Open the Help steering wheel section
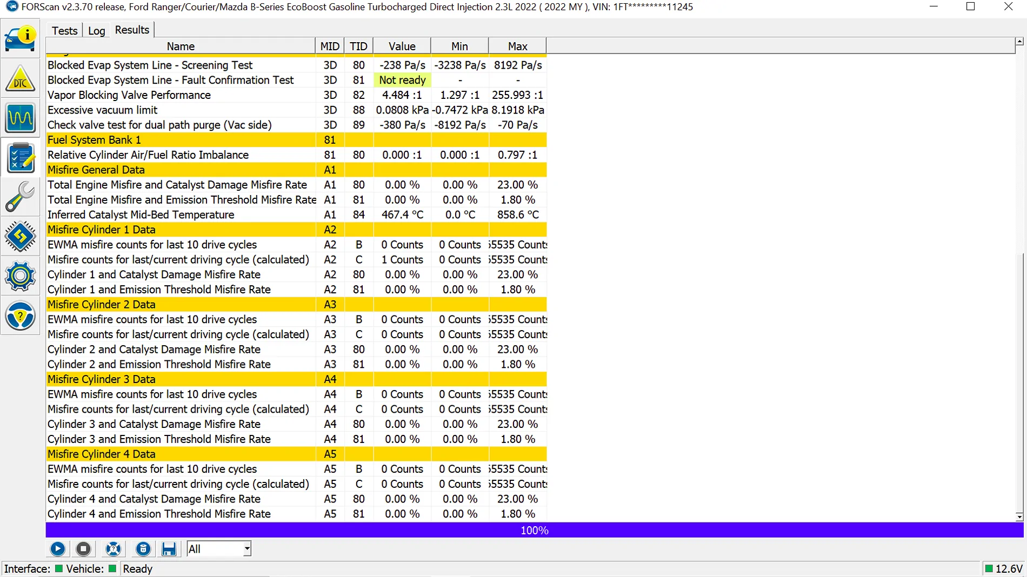This screenshot has width=1027, height=577. (x=20, y=316)
